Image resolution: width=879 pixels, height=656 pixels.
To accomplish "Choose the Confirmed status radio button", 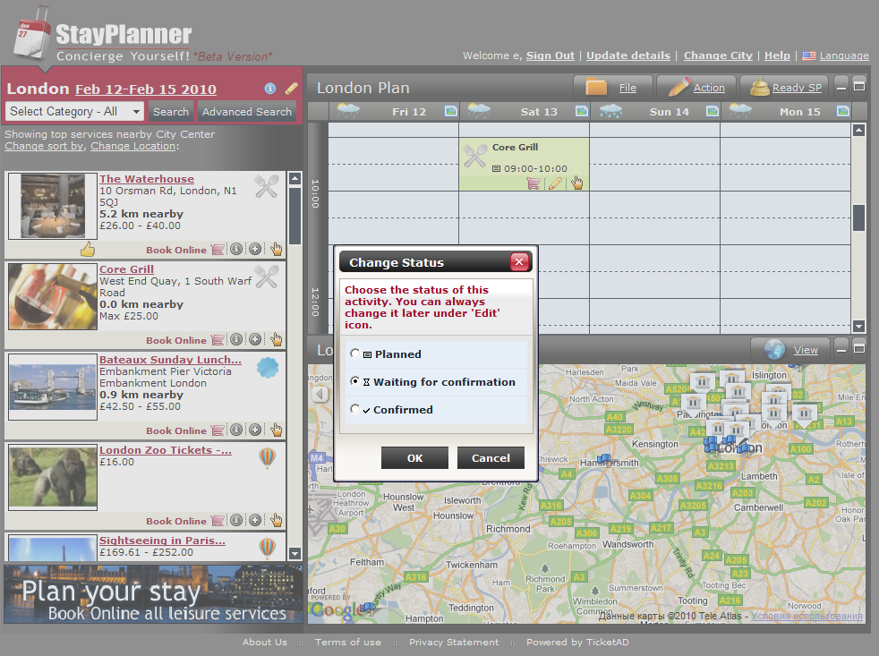I will click(x=354, y=409).
